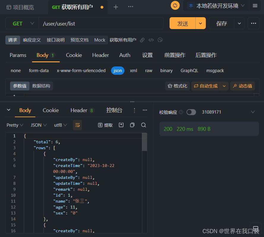Click the 自动生成 button

(205, 86)
